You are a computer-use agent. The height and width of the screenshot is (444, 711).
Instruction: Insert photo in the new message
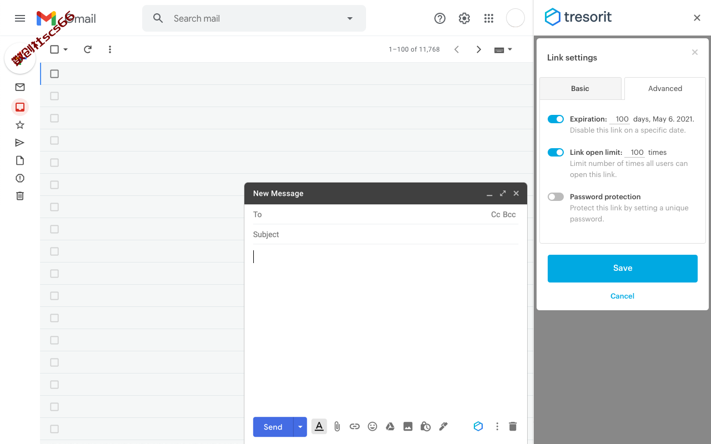click(408, 426)
